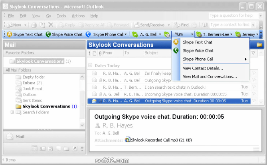
Task: Start a Skype Voice Chat from toolbar
Action: (x=64, y=34)
